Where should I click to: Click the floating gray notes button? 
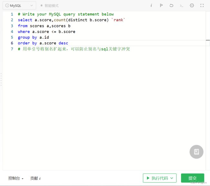coord(196,152)
